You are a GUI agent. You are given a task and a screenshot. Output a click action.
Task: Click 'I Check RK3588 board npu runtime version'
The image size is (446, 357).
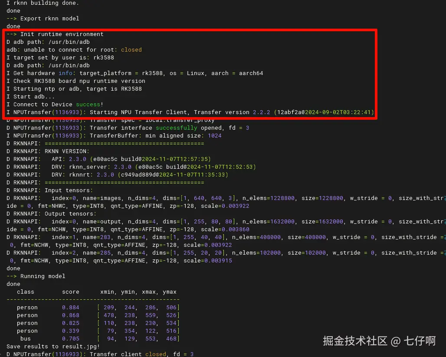[75, 81]
